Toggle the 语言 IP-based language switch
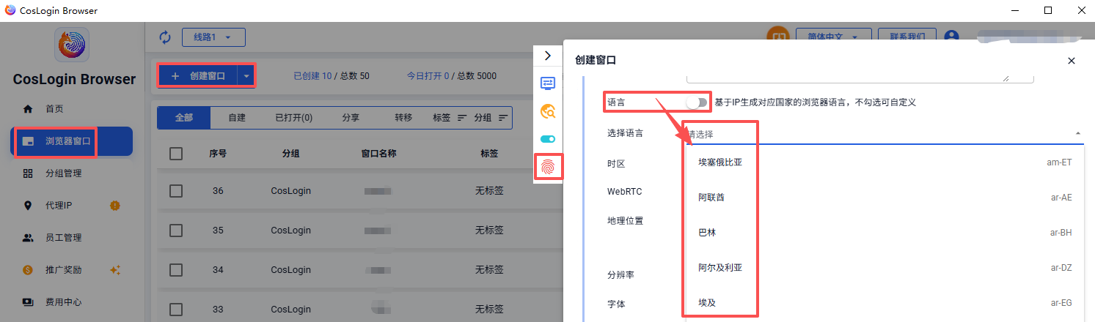 click(x=697, y=102)
